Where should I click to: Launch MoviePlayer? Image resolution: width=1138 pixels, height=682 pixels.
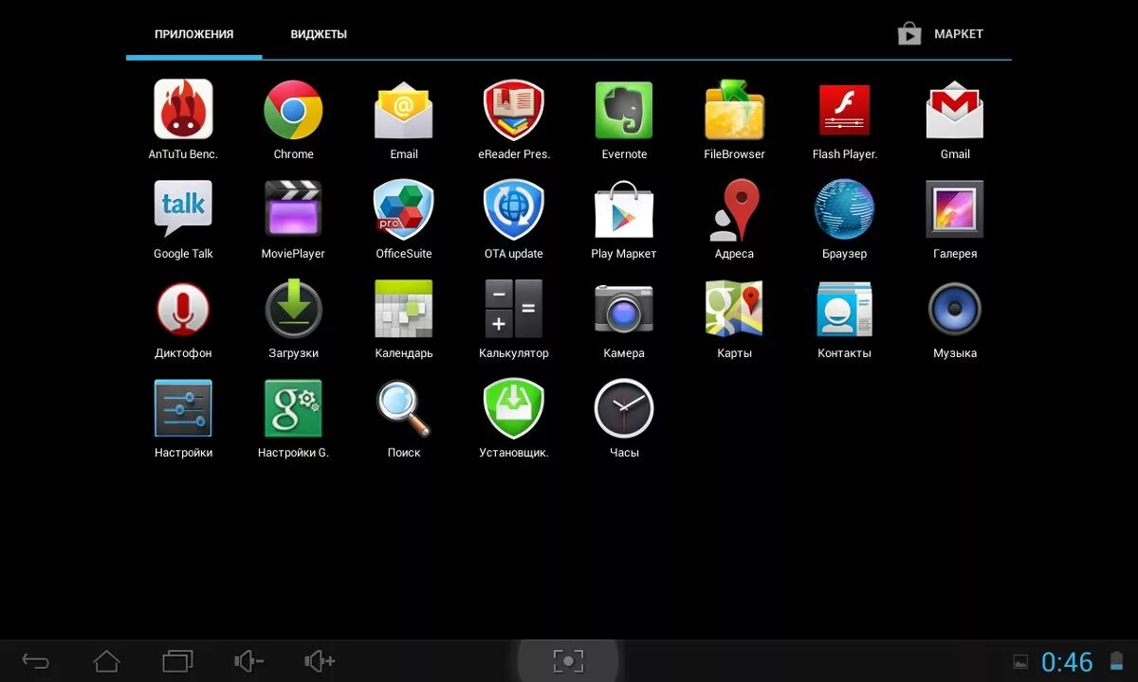(x=293, y=209)
